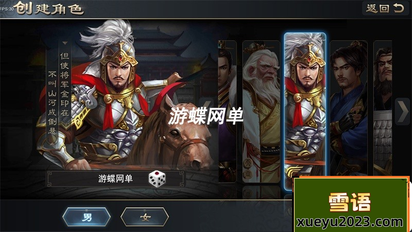Screen dimensions: 412x232
Task: Show previous portraits with left chevron
Action: click(206, 106)
